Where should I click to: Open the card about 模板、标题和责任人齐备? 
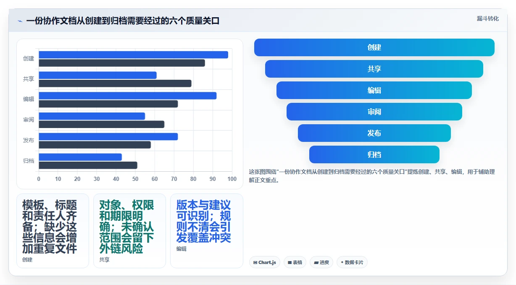click(53, 230)
